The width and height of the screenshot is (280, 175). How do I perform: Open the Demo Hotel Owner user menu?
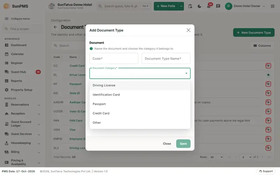tap(245, 6)
